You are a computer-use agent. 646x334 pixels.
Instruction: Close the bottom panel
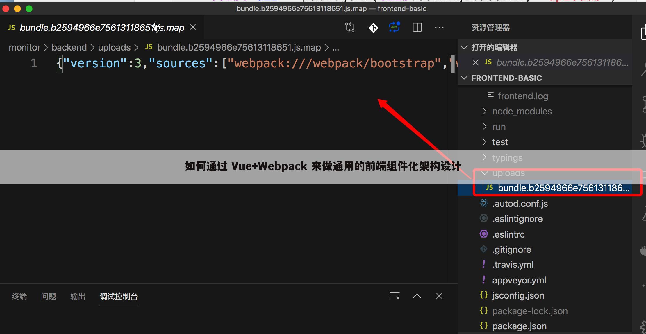[x=439, y=296]
